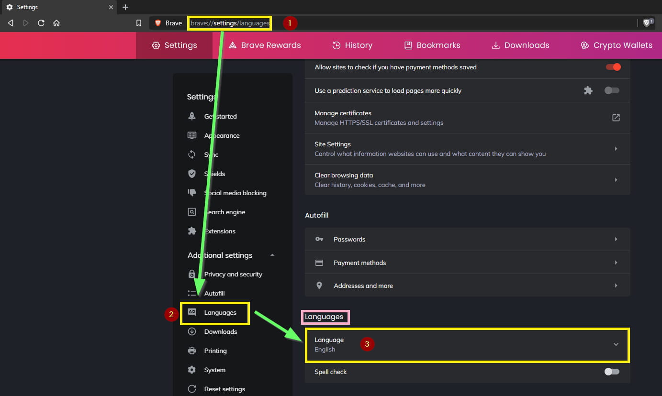
Task: Click the Social media blocking thumbs-down icon
Action: click(192, 193)
